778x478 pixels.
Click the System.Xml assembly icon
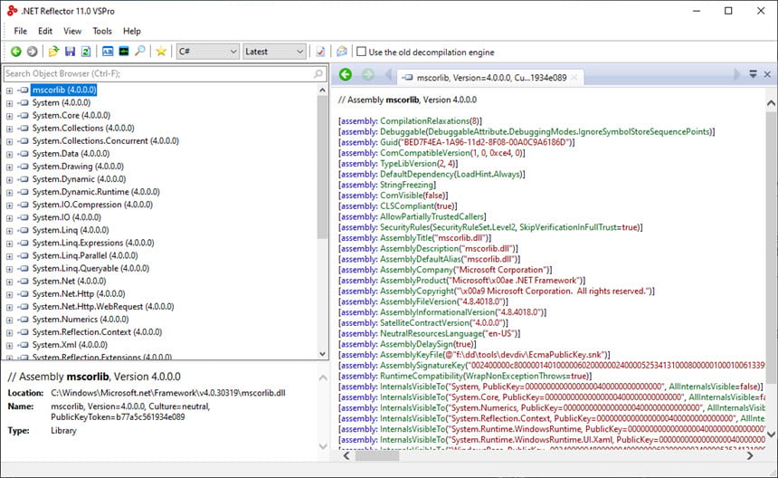pyautogui.click(x=24, y=345)
